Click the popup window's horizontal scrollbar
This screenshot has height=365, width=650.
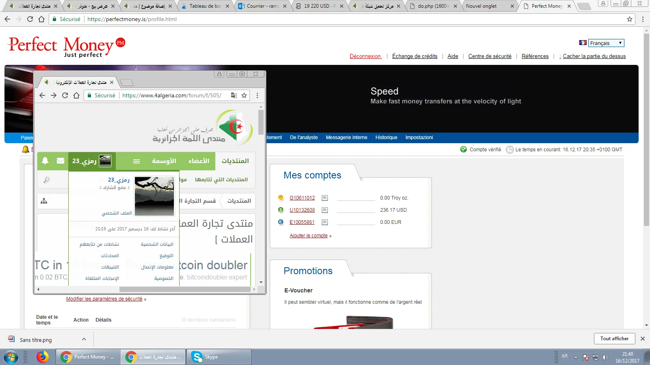point(185,290)
